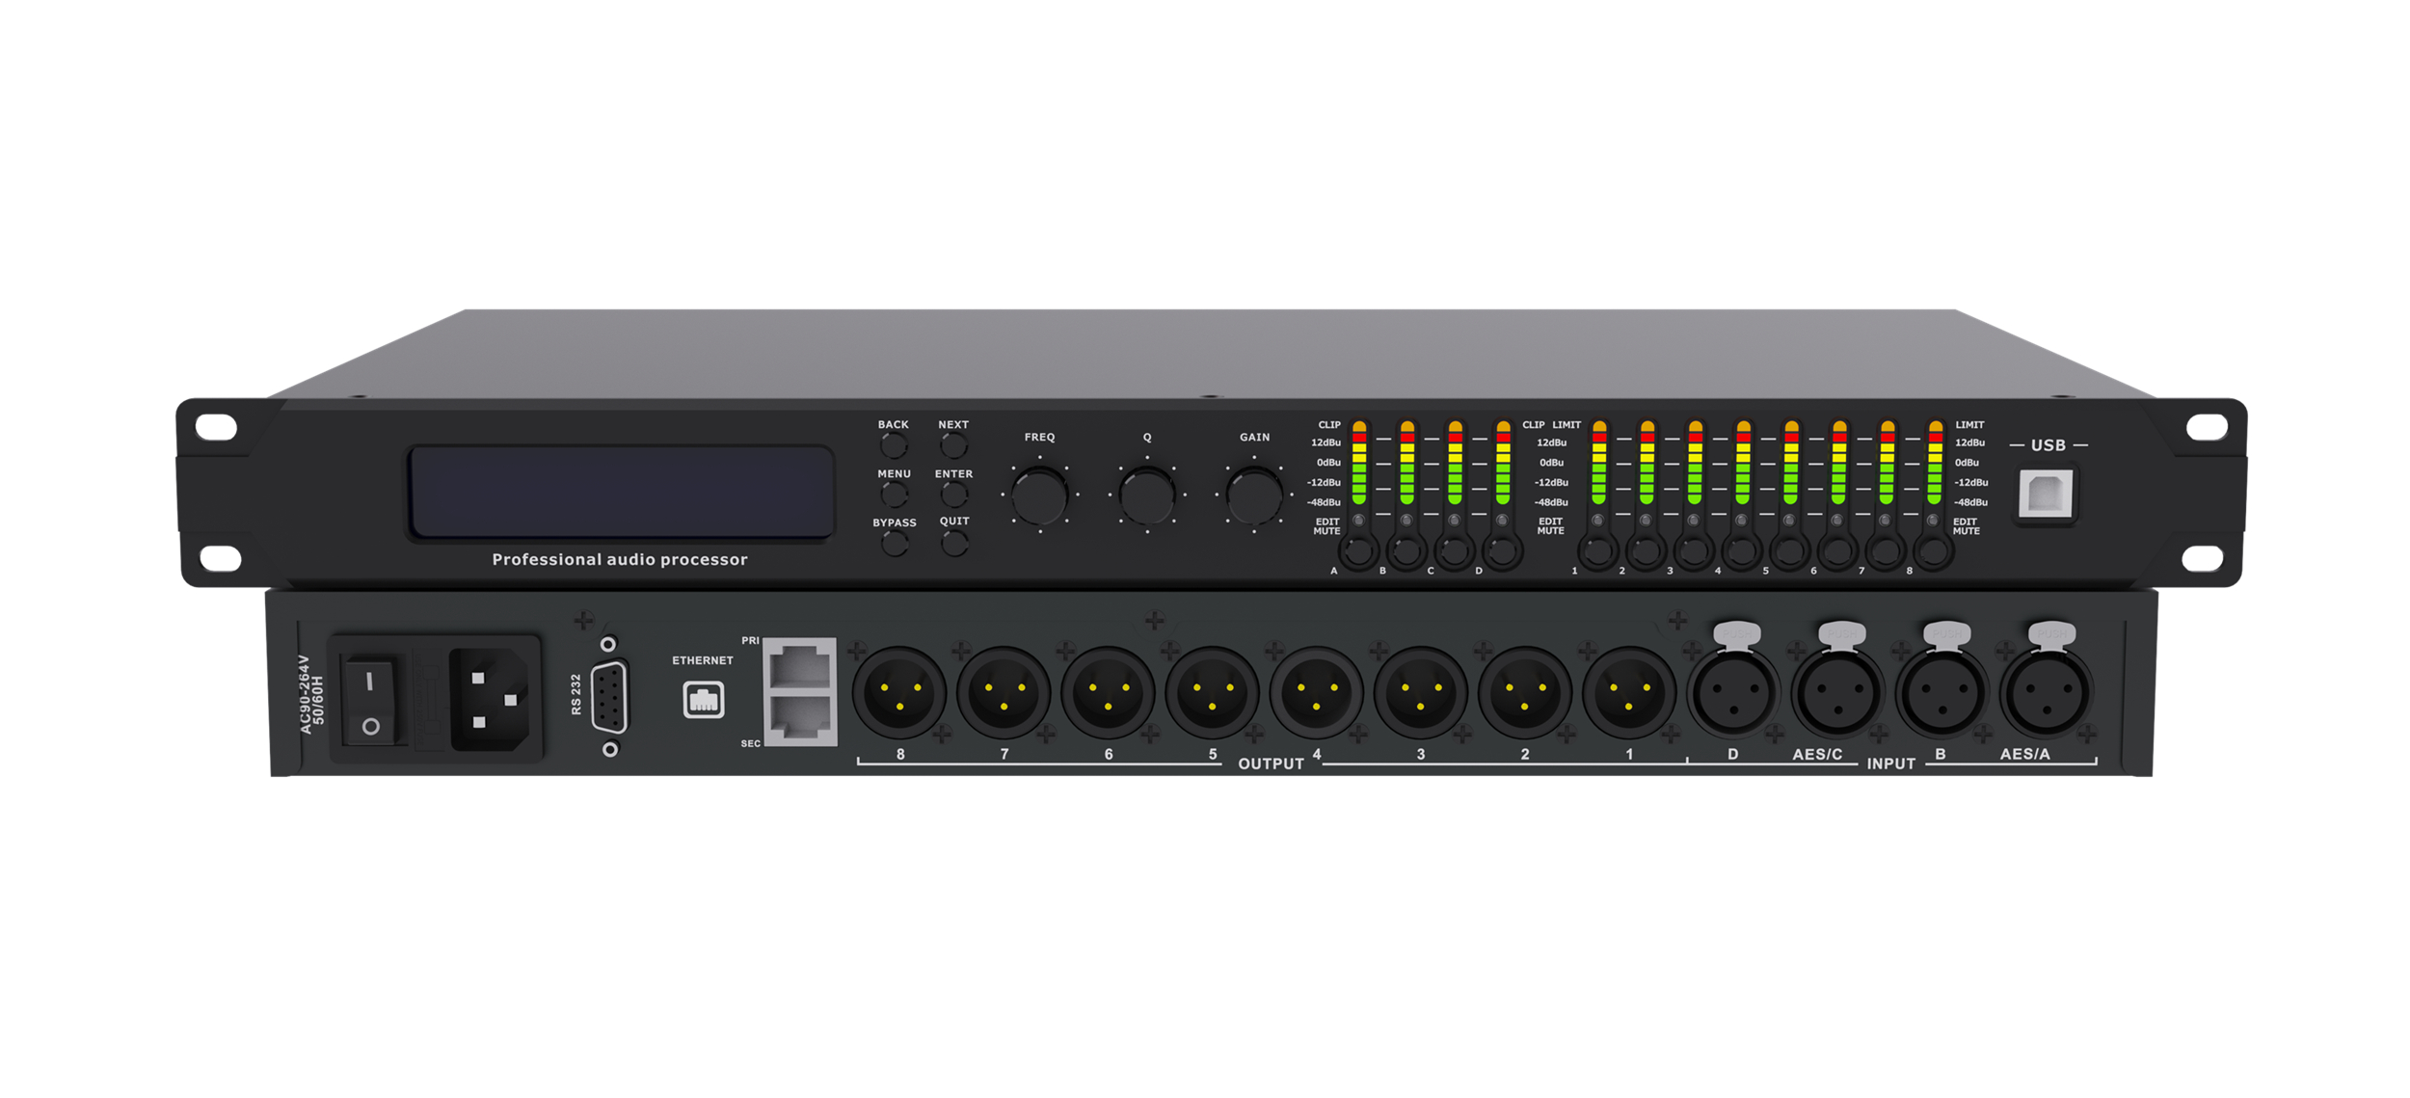This screenshot has height=1098, width=2410.
Task: Toggle mute button for input D
Action: [x=1502, y=552]
